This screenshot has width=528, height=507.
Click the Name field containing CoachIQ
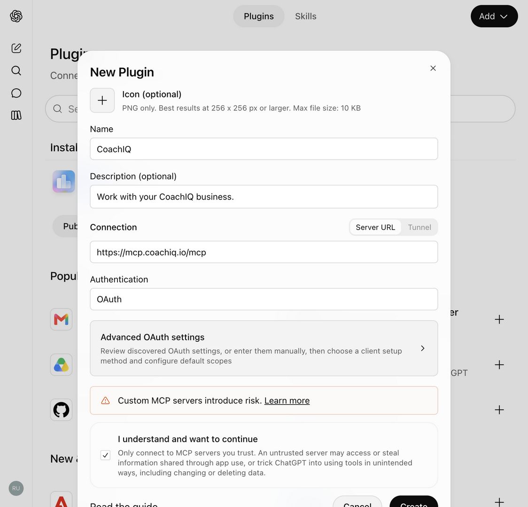point(264,149)
